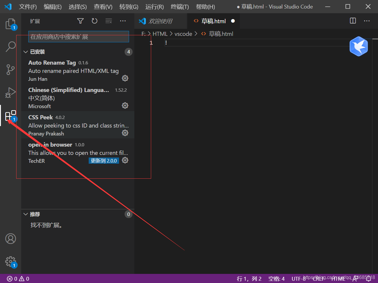Open the 终端(T) menu
Image resolution: width=378 pixels, height=283 pixels.
[180, 7]
